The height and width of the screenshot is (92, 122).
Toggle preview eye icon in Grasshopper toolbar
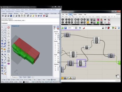point(80,28)
